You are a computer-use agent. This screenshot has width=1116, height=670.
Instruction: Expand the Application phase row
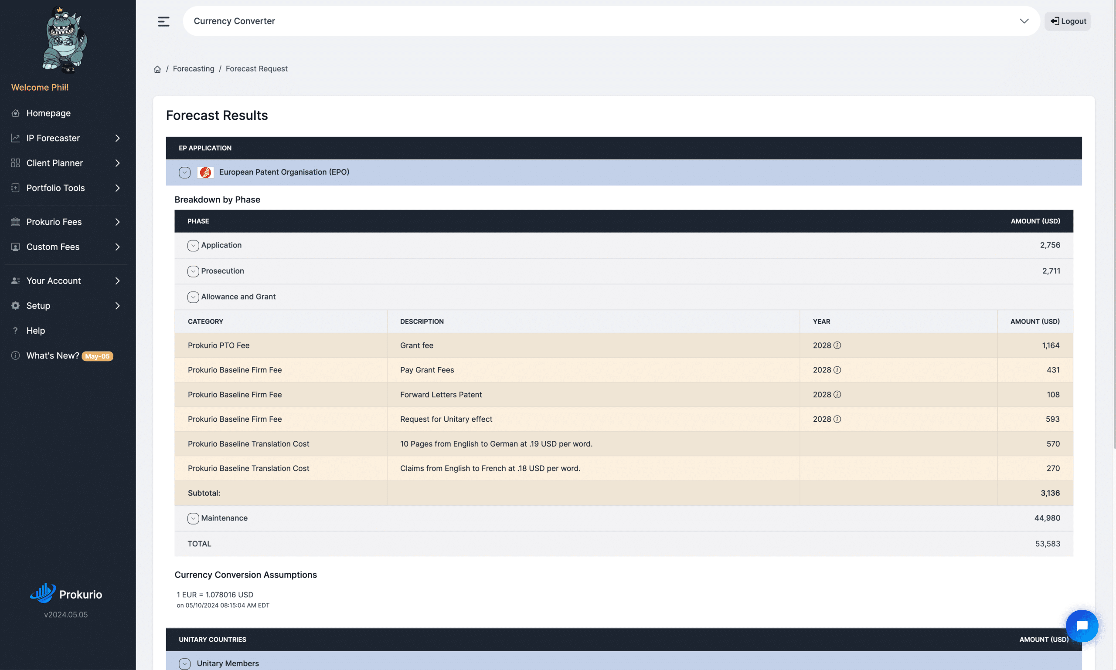193,246
